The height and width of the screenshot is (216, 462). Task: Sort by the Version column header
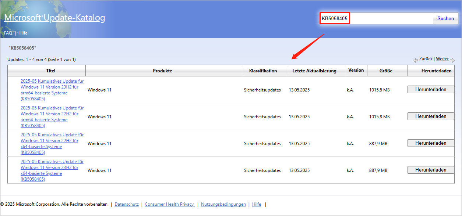(x=356, y=70)
